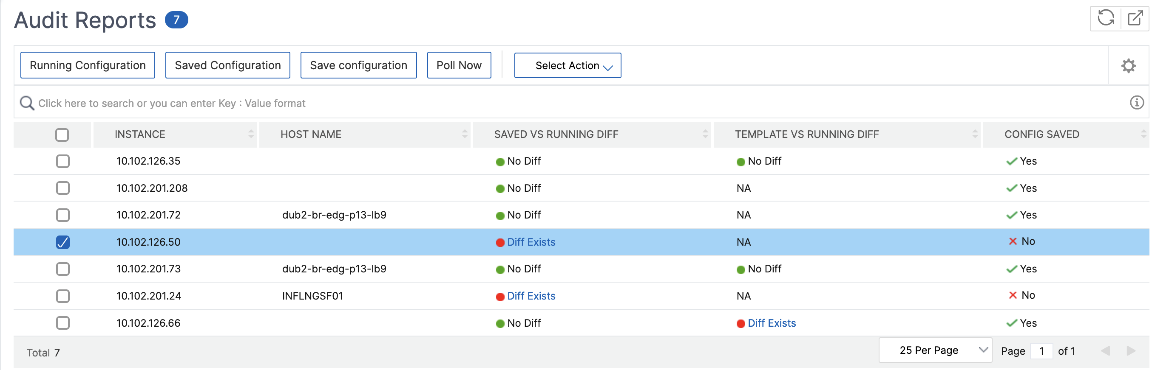Trigger Poll Now

tap(459, 65)
